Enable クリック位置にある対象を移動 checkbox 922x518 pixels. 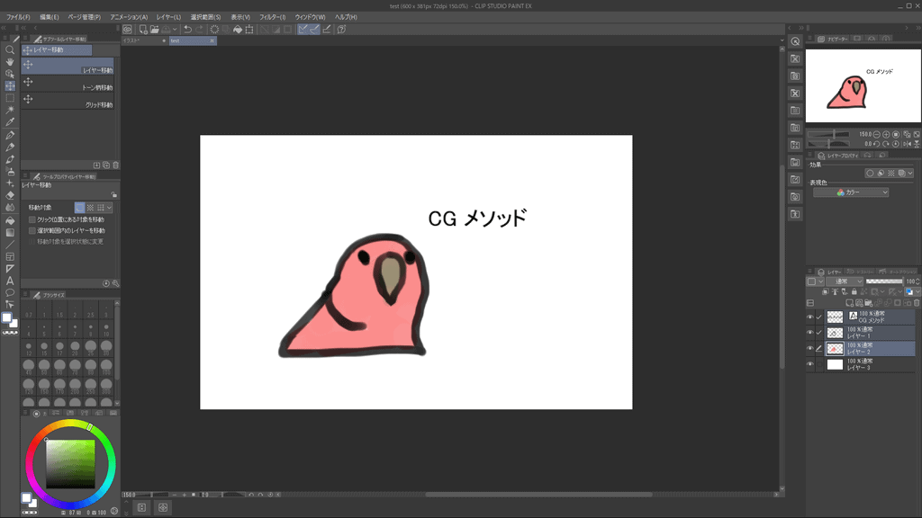32,219
